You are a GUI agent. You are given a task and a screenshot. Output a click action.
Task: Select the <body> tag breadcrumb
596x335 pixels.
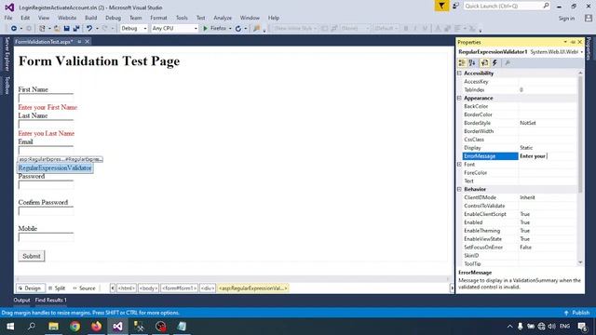pyautogui.click(x=148, y=288)
